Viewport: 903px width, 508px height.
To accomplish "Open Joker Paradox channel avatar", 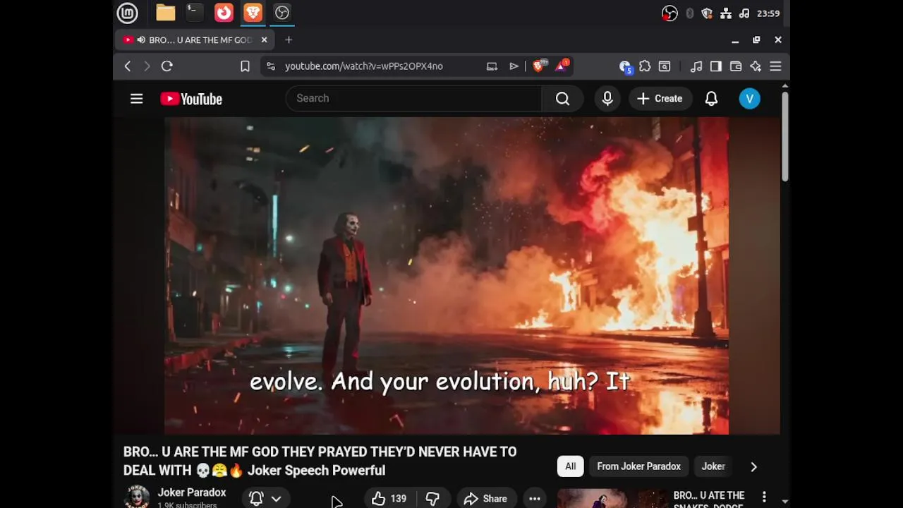I will pos(136,497).
